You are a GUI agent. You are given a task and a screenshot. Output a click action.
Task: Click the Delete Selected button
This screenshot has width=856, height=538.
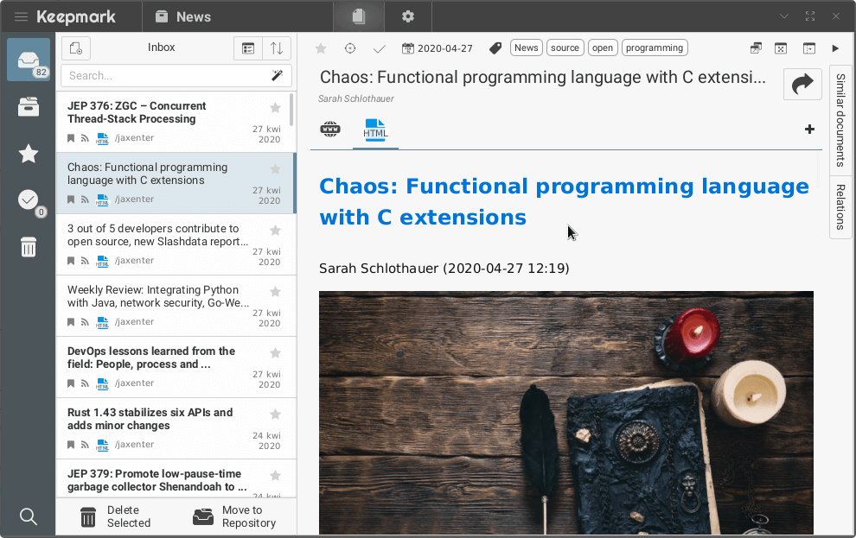click(x=116, y=516)
